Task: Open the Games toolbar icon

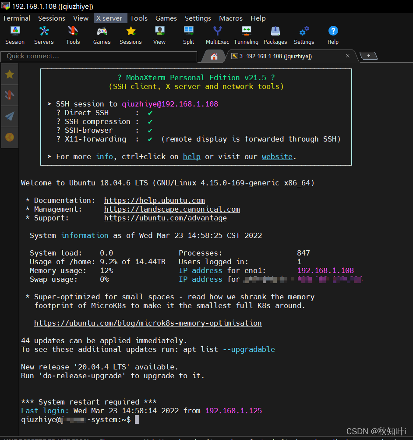Action: tap(102, 35)
